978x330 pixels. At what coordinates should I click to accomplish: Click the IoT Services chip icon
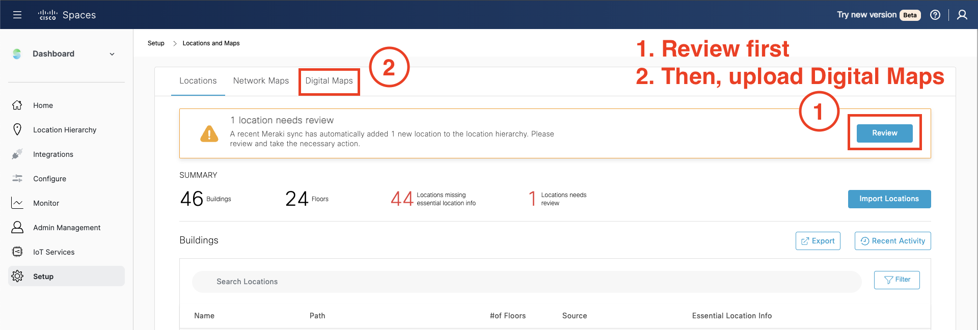(17, 252)
